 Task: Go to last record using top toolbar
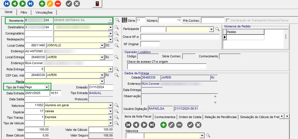30,4
